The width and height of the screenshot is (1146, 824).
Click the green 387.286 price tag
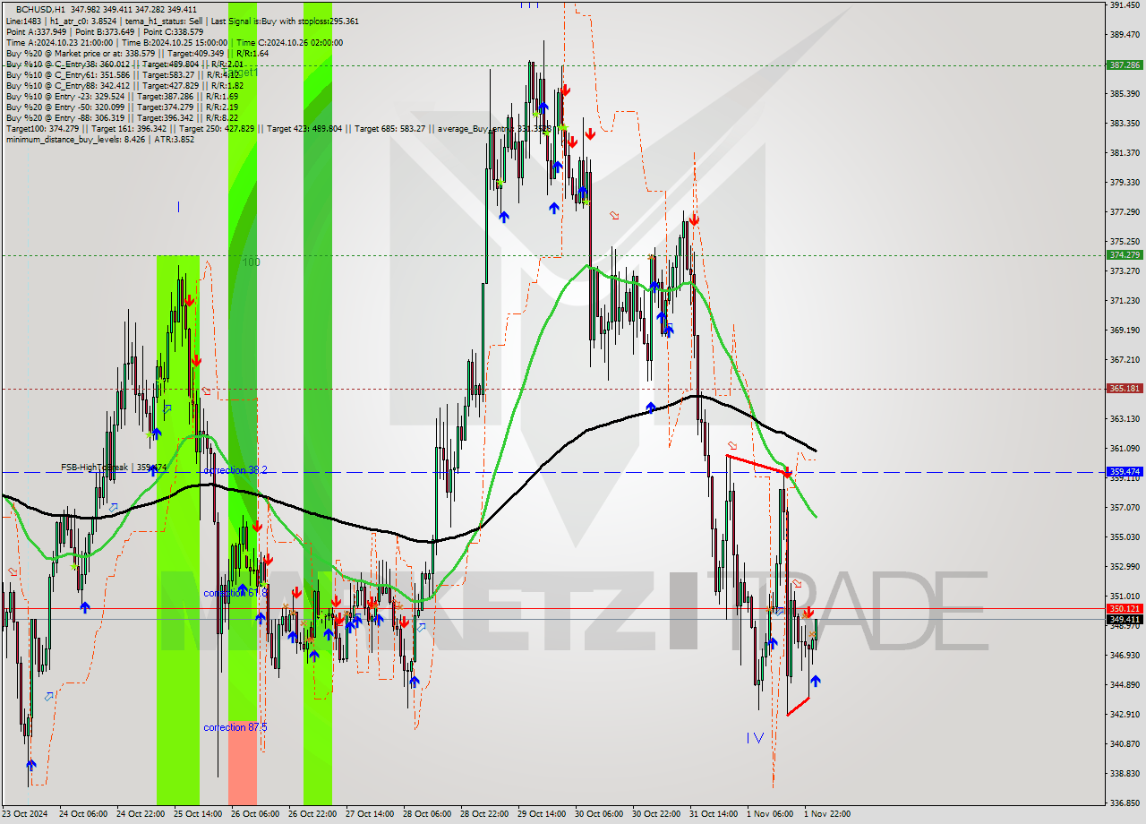click(1125, 65)
